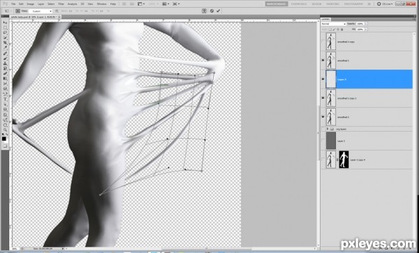Open the Edit menu
Viewport: 419px width, 253px height.
point(21,4)
